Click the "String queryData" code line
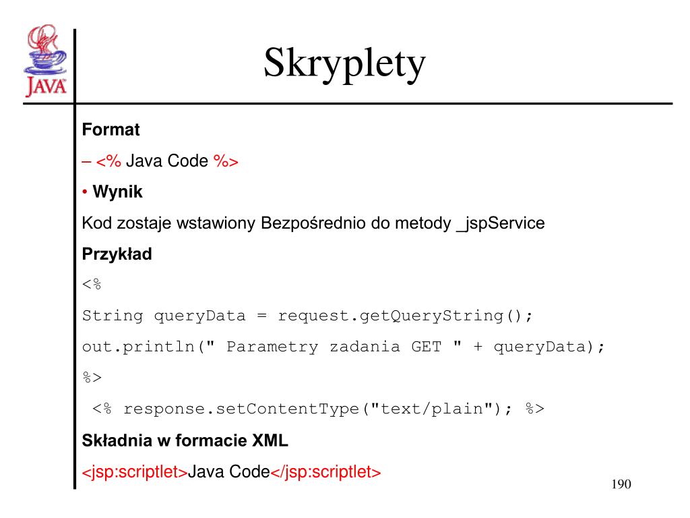 tap(307, 316)
